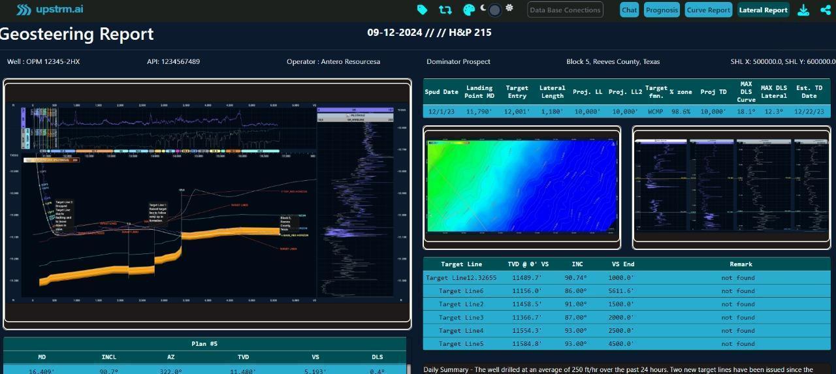Viewport: 836px width, 374px height.
Task: Open the Data Base Conections field
Action: click(565, 10)
